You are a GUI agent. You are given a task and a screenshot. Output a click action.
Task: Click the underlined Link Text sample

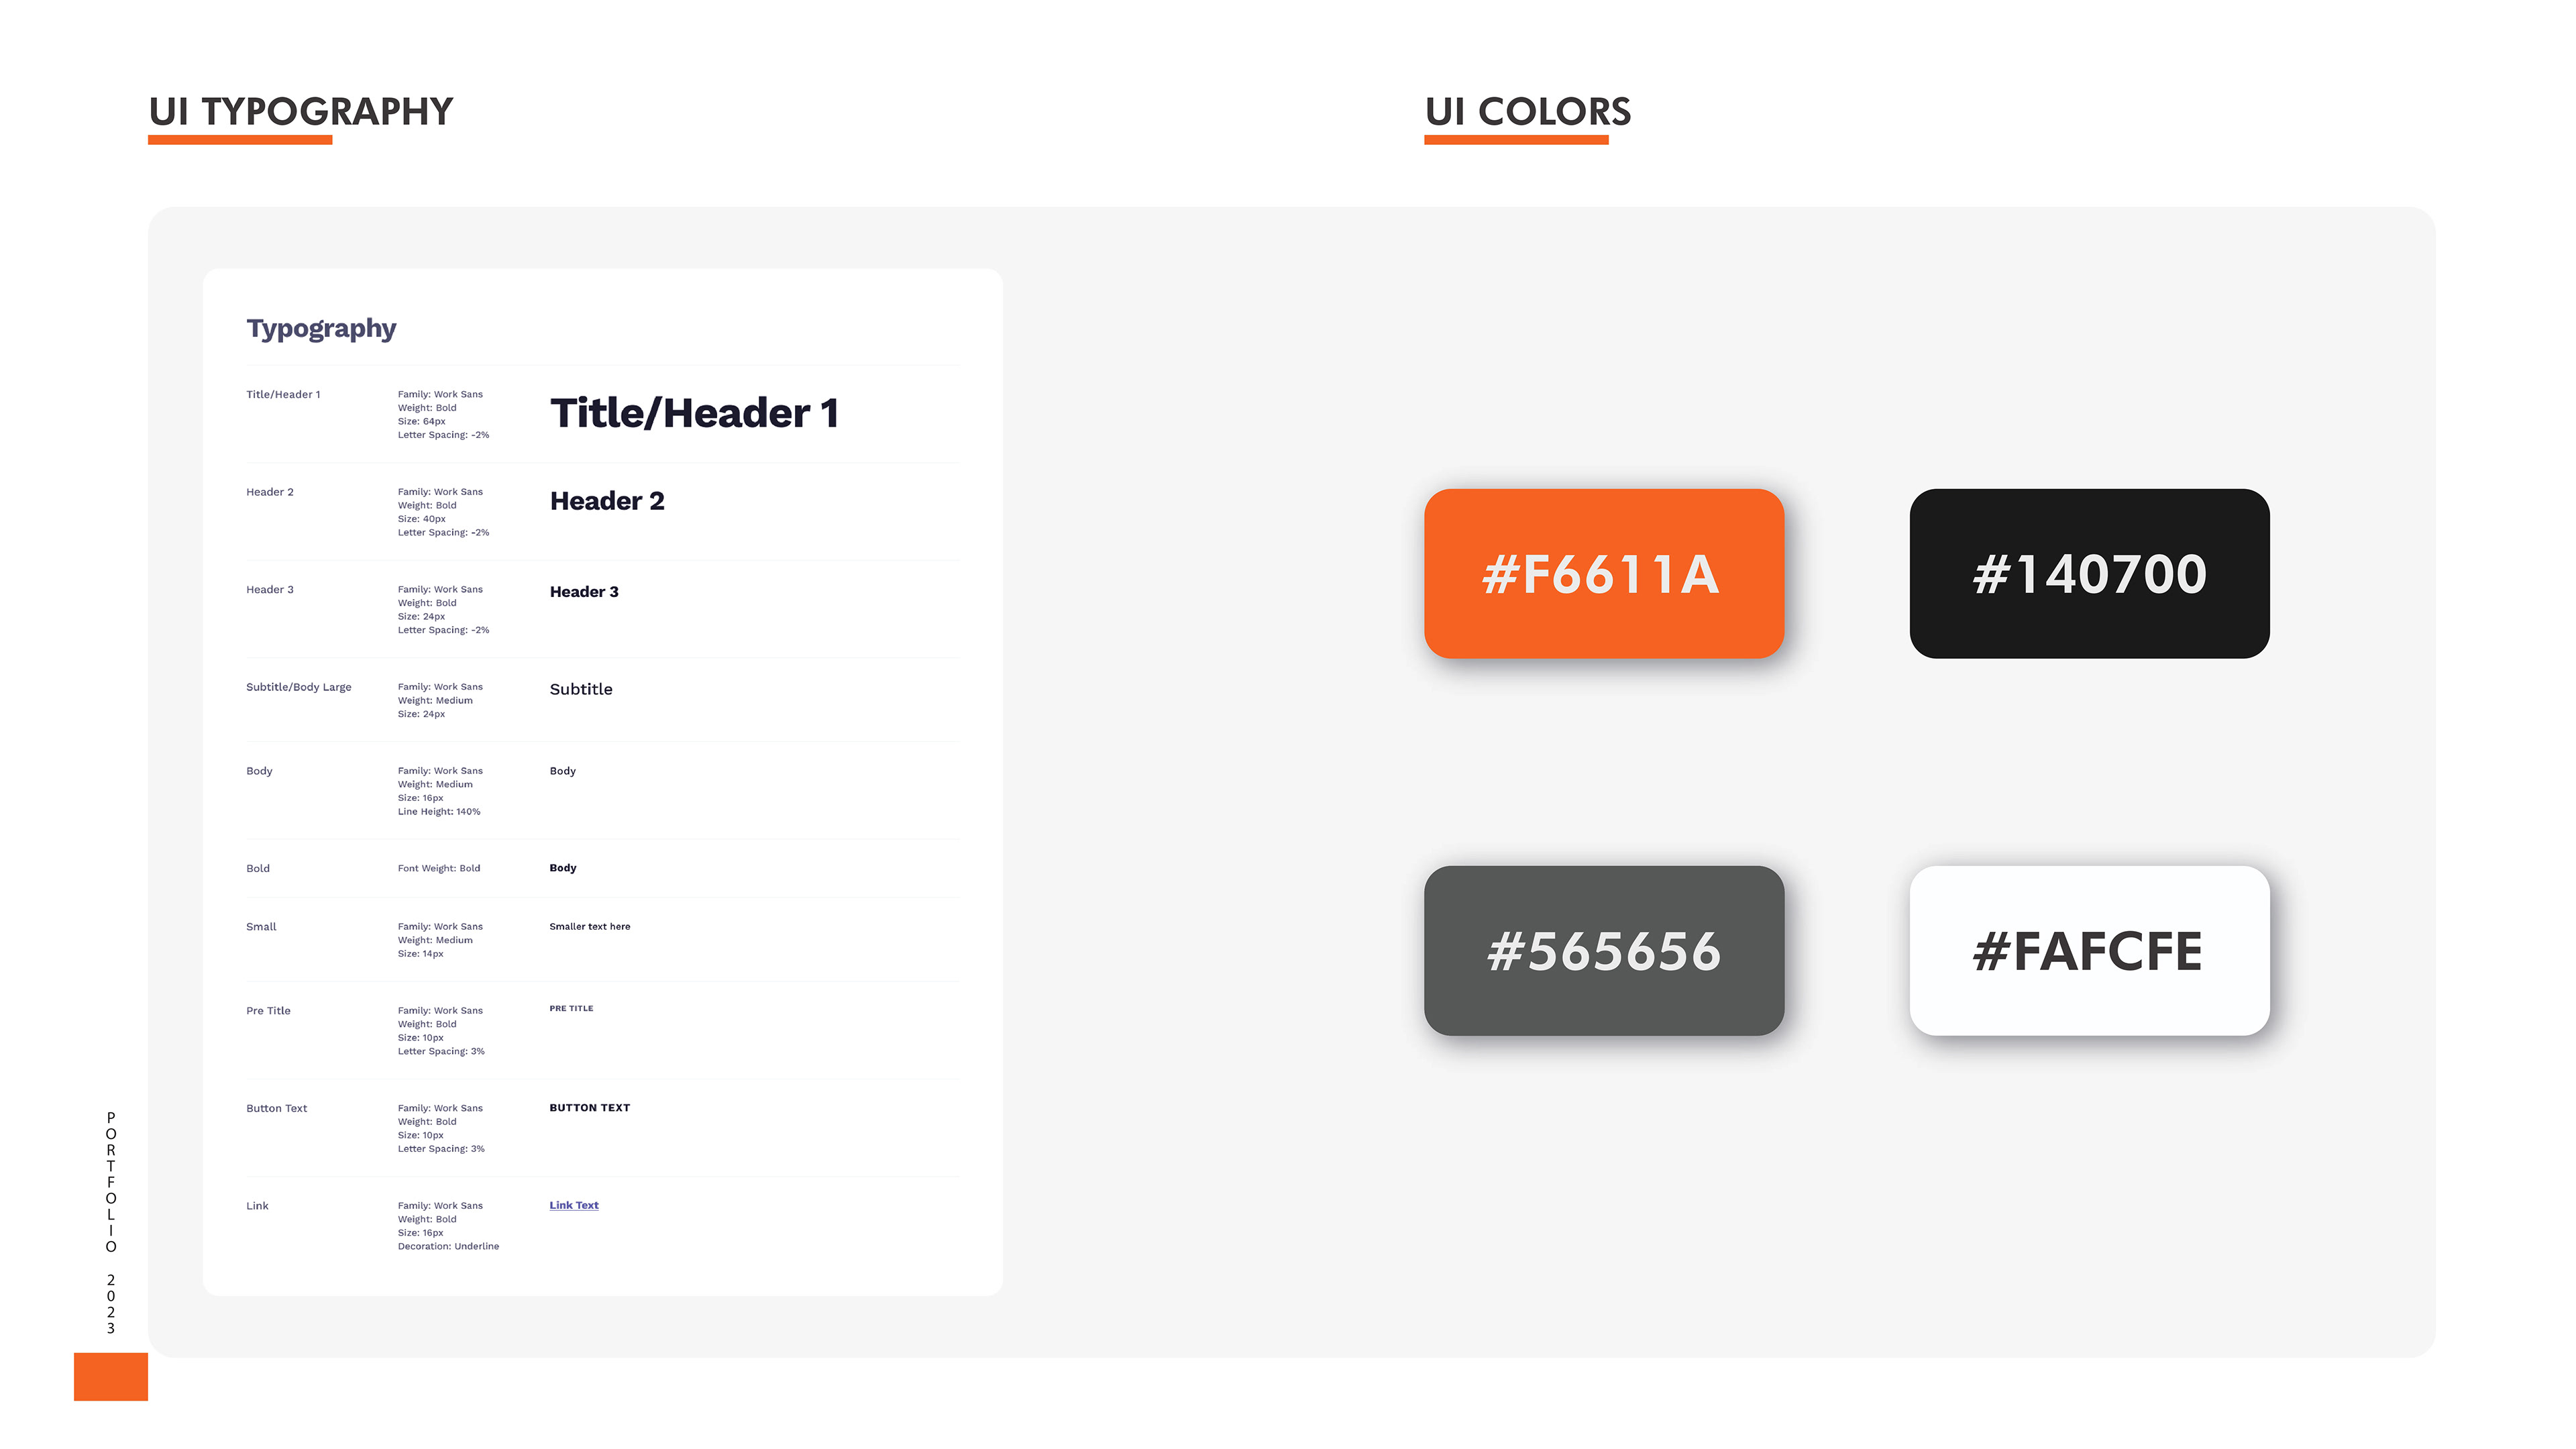pyautogui.click(x=574, y=1205)
